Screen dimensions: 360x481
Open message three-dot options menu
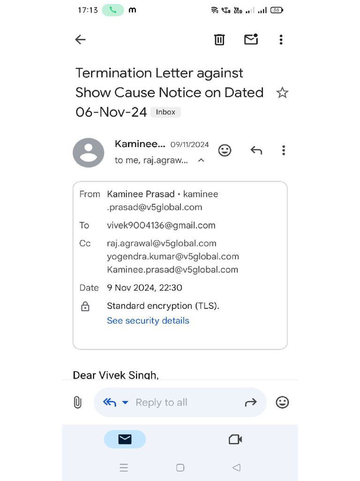pos(284,150)
